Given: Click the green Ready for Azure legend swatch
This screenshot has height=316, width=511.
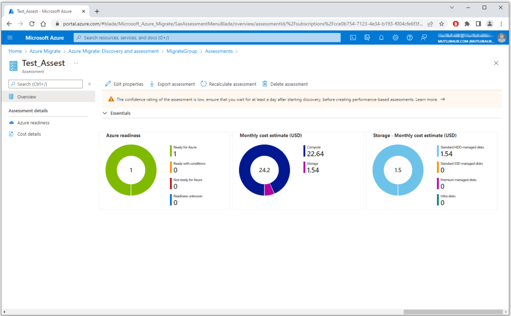Looking at the screenshot, I should pos(171,151).
